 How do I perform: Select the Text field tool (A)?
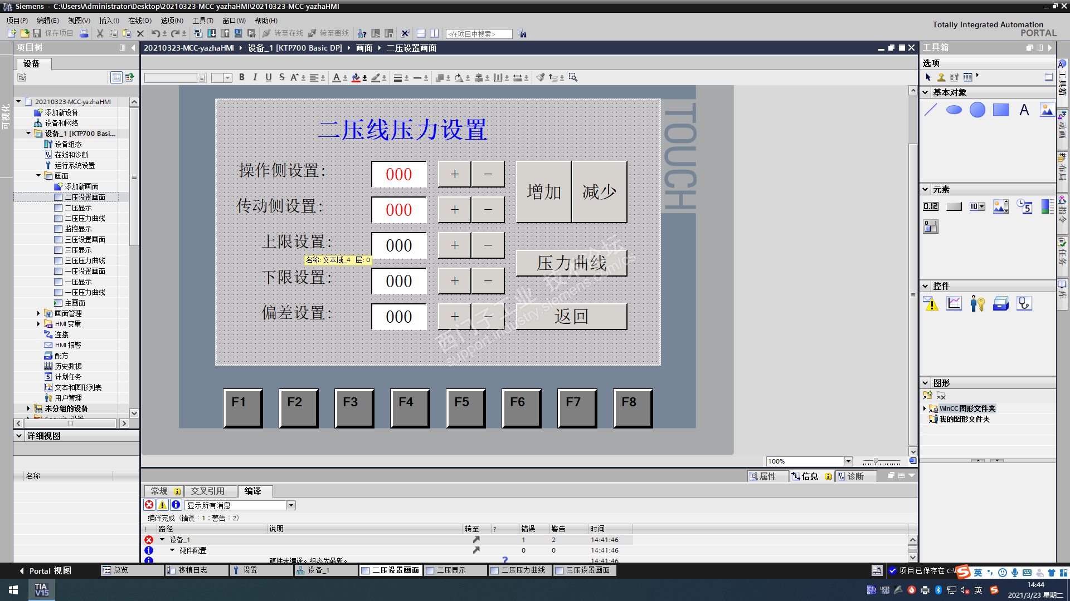[x=1024, y=110]
